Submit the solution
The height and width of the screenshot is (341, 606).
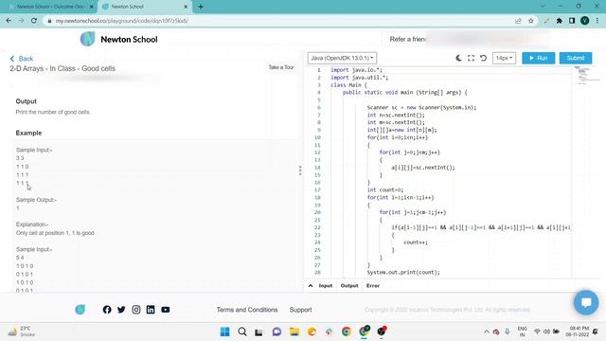[576, 58]
